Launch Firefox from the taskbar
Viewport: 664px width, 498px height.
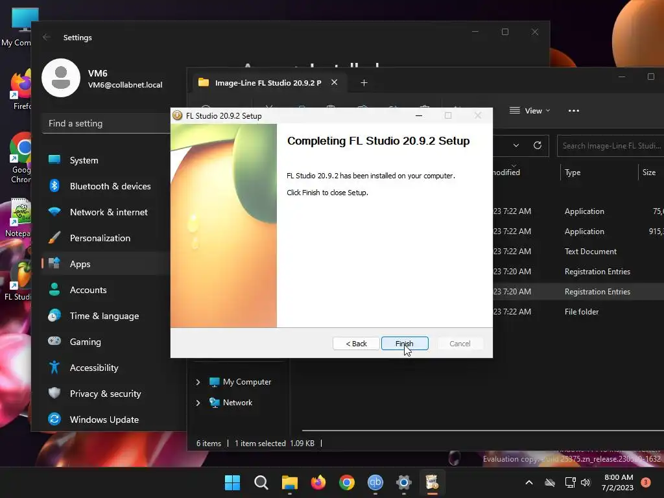(318, 482)
